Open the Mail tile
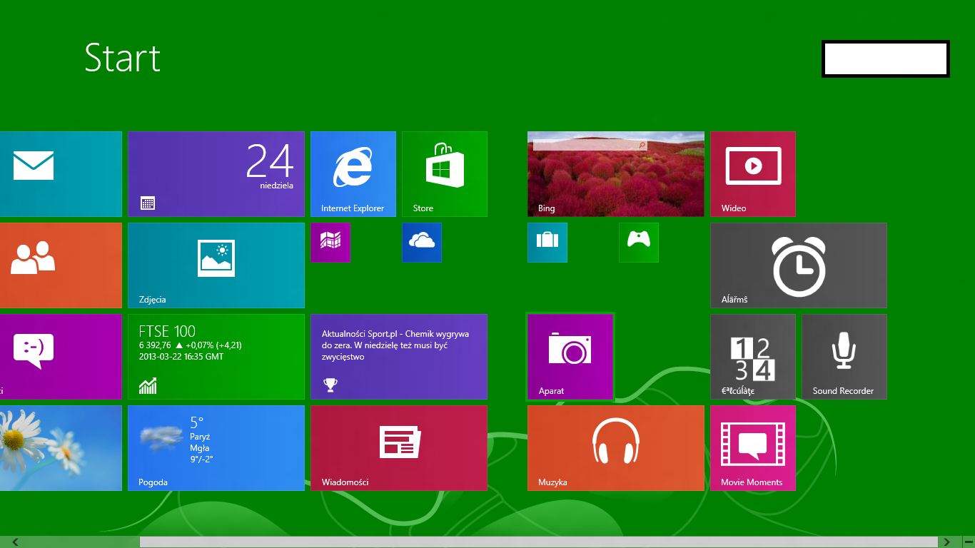This screenshot has width=975, height=548. click(x=61, y=173)
